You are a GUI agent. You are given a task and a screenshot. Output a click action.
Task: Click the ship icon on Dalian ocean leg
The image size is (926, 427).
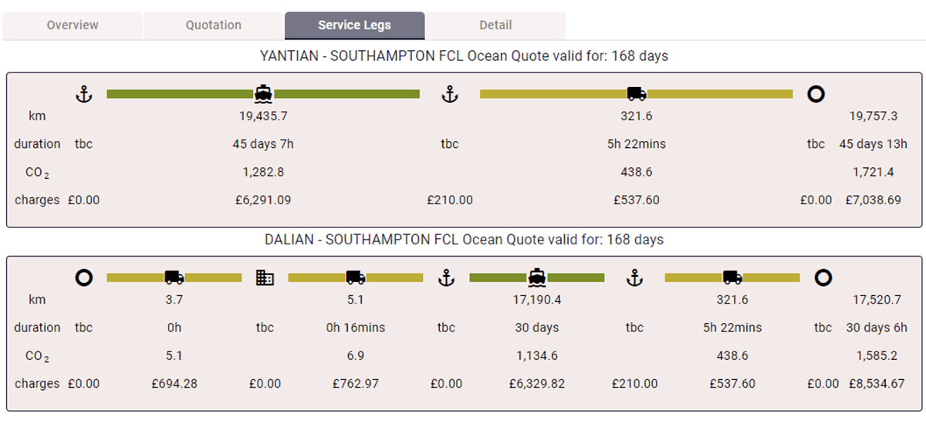(x=537, y=277)
